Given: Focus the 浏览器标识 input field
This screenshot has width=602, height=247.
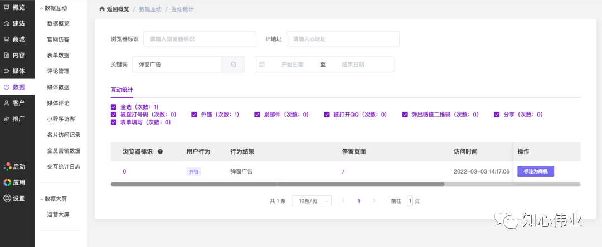Looking at the screenshot, I should click(x=200, y=39).
